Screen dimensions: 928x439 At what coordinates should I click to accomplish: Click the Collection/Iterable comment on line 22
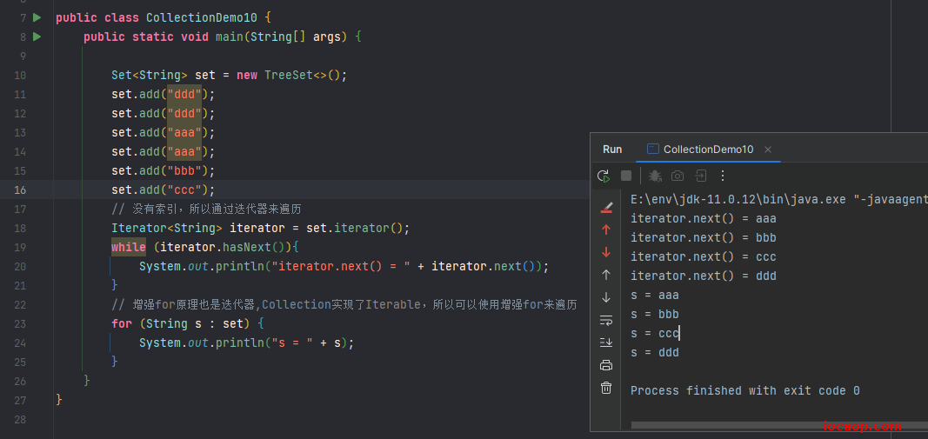pos(344,305)
